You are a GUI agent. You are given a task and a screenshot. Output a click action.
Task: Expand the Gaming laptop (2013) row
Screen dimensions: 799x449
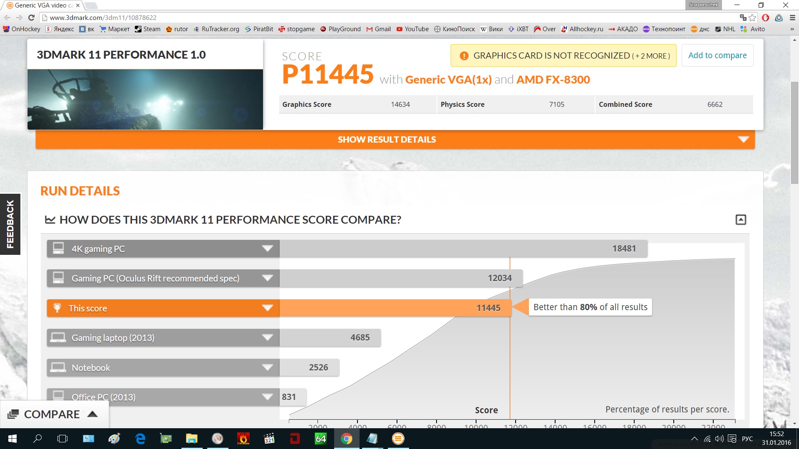(267, 338)
